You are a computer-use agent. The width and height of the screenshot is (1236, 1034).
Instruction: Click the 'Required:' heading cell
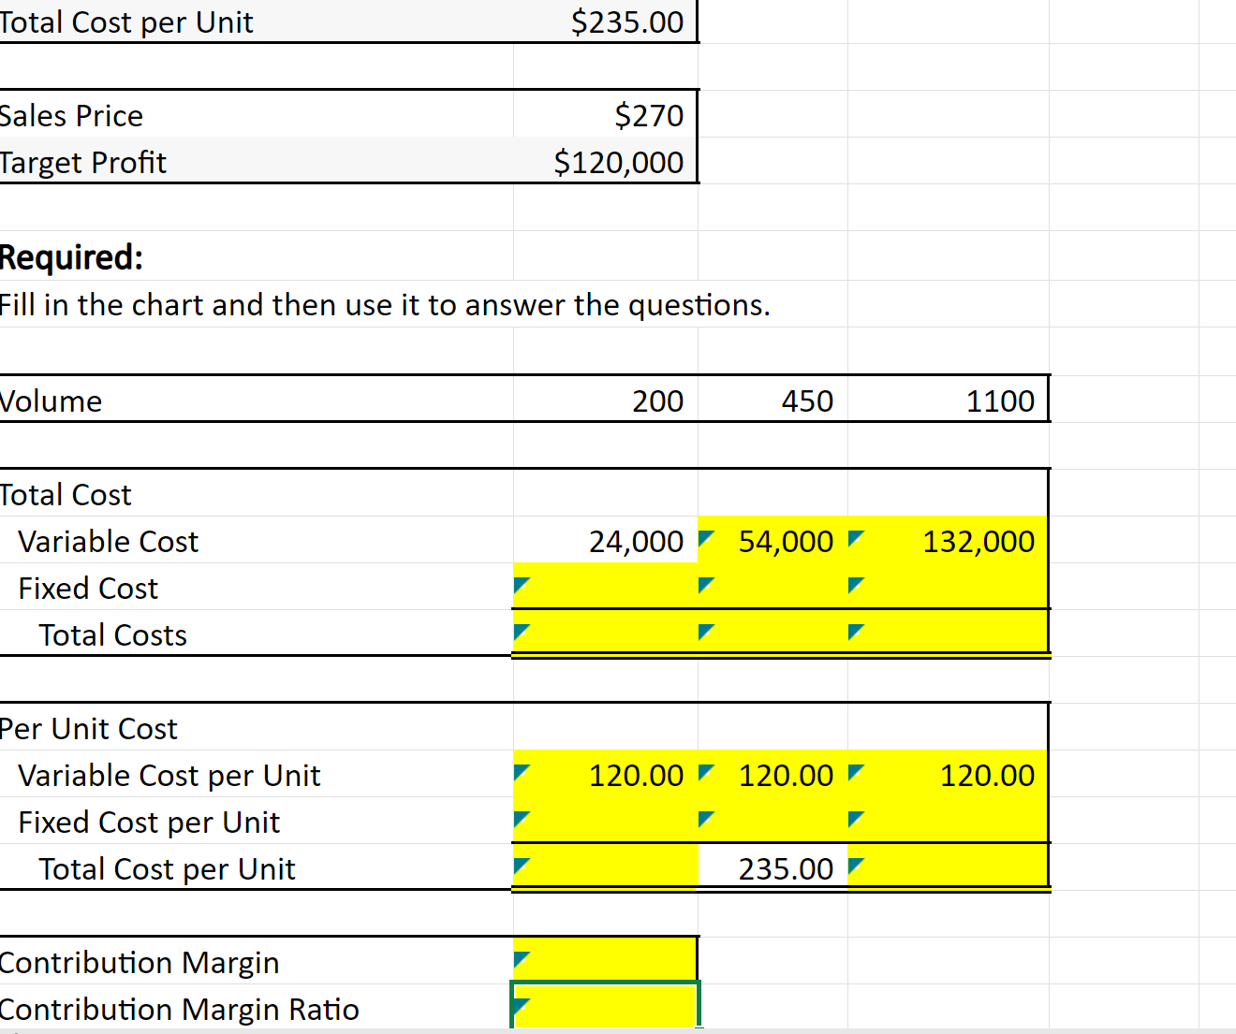257,256
